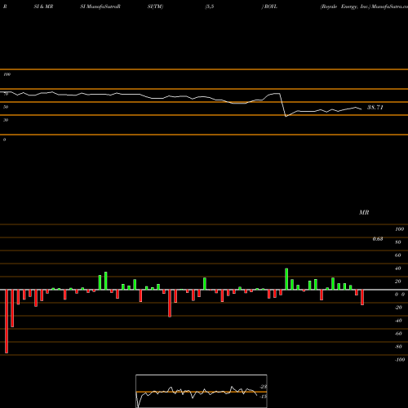Click the RSI current value 38.71
This screenshot has height=408, width=408.
click(x=375, y=108)
